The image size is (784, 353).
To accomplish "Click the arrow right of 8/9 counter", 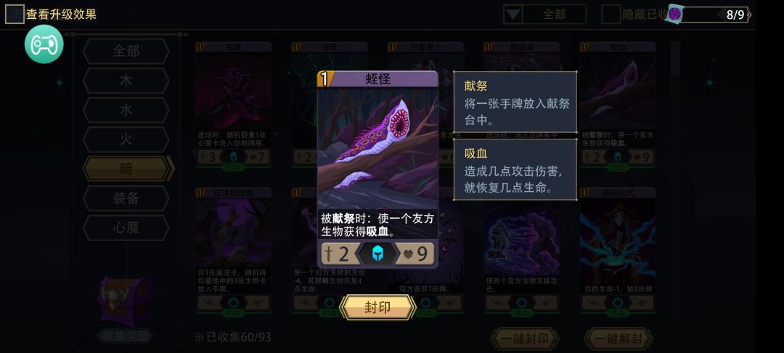I will (749, 15).
